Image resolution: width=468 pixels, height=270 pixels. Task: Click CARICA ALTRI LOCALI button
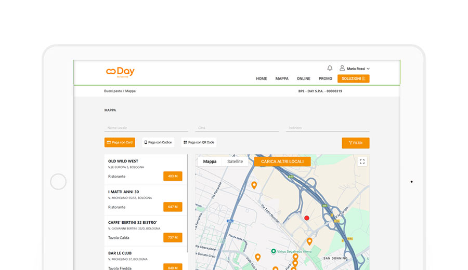coord(282,161)
